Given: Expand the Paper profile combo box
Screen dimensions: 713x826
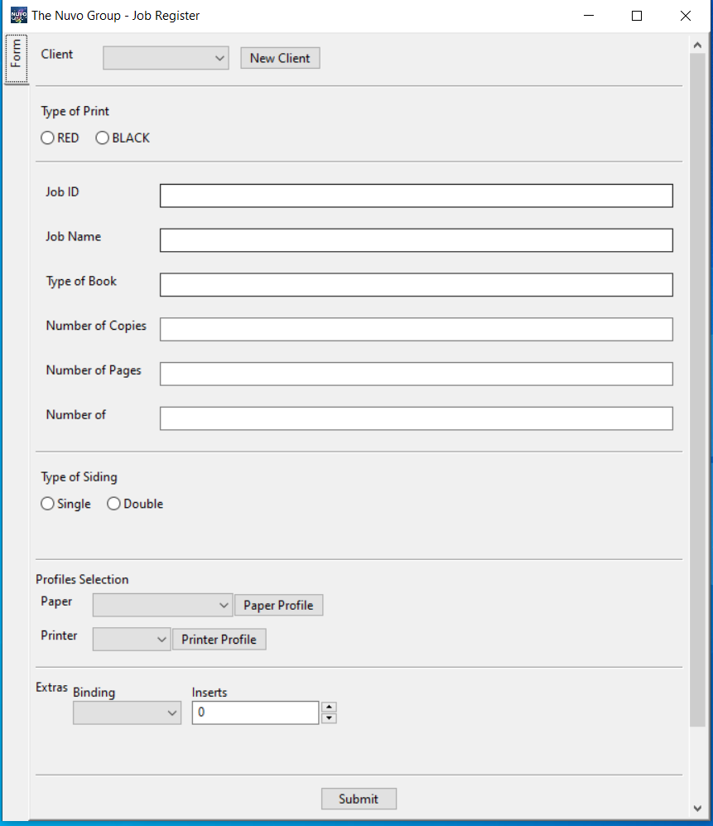Looking at the screenshot, I should [162, 606].
